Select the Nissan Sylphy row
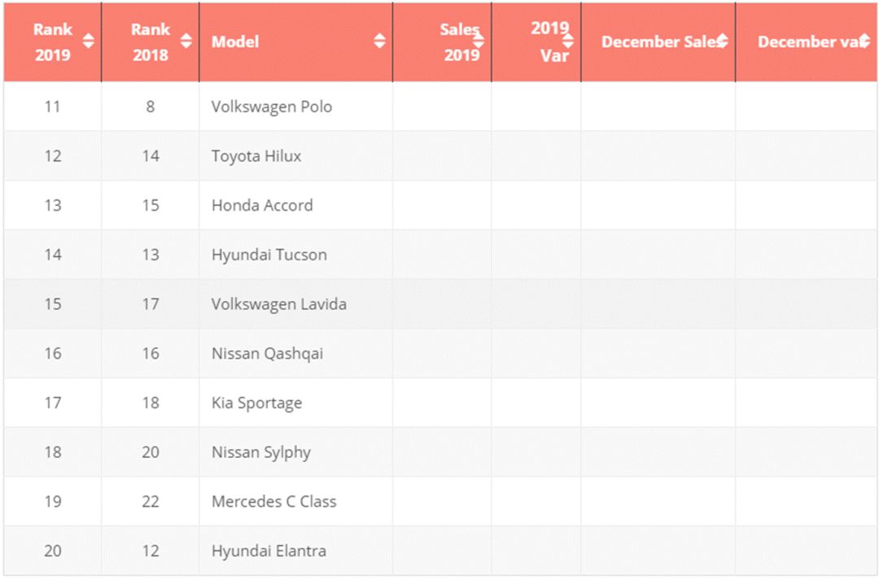The height and width of the screenshot is (580, 879). point(261,452)
